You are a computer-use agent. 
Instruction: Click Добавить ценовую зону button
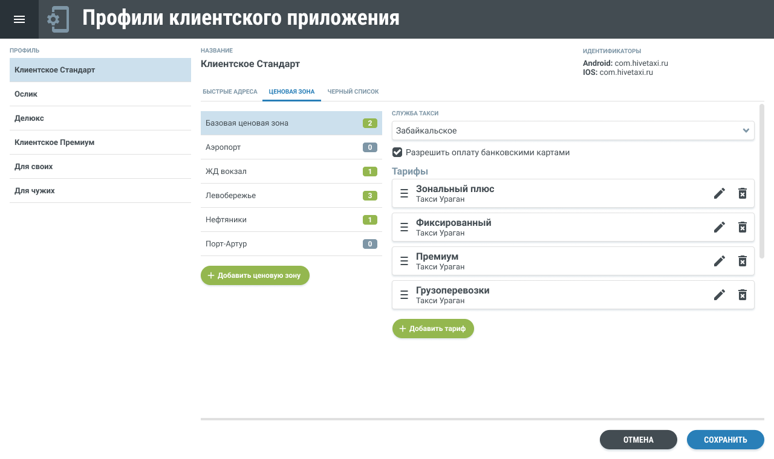click(x=255, y=275)
